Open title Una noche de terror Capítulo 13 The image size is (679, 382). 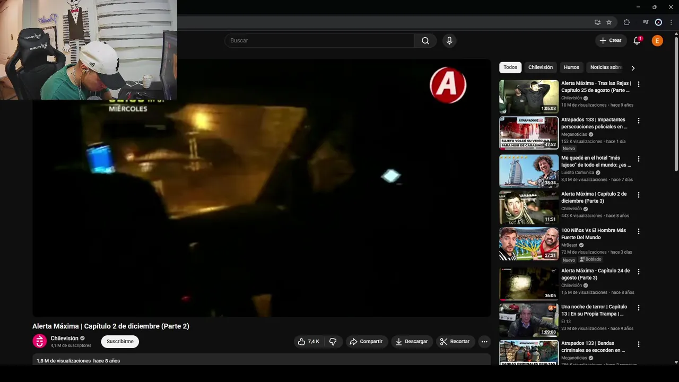point(594,310)
